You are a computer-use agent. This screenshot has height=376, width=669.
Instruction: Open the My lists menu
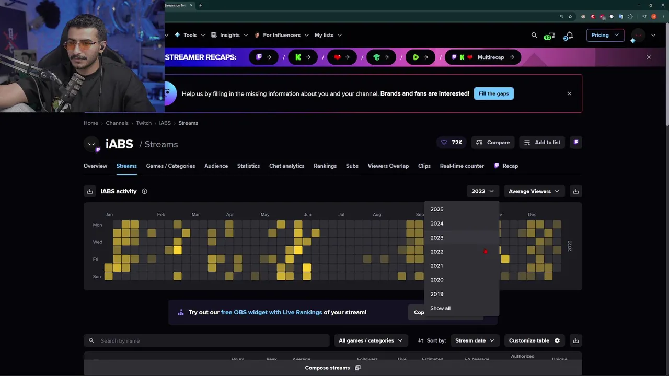point(328,35)
